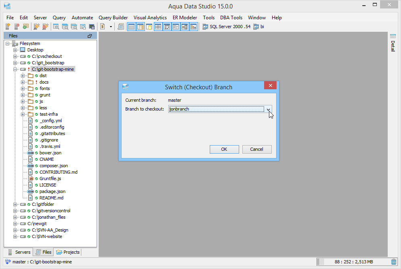Open the DBA Tools menu
Viewport: 401px width, 269px height.
[231, 18]
